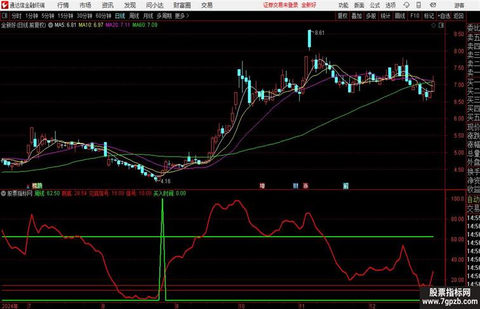The image size is (480, 309).
Task: Open the 画线 drawing tools
Action: pyautogui.click(x=400, y=16)
